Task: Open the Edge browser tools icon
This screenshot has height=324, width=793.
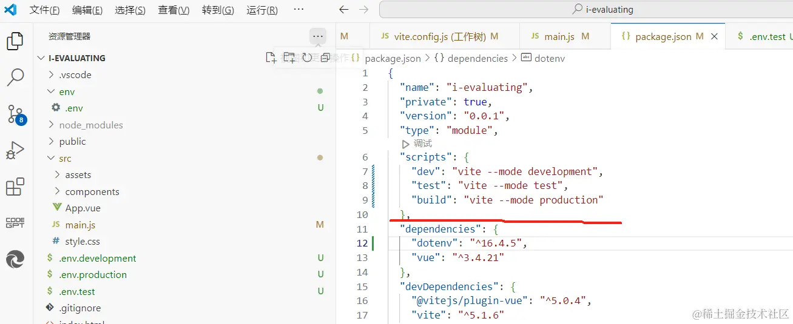Action: (15, 259)
